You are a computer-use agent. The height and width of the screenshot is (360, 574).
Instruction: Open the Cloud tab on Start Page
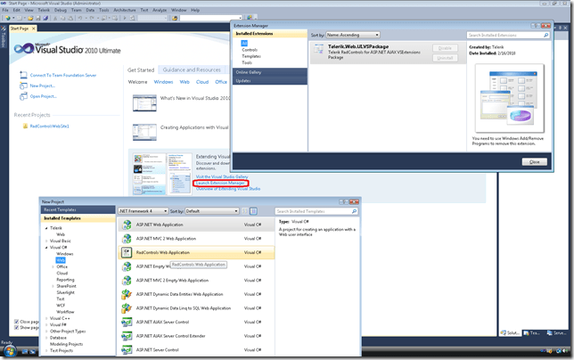[202, 82]
